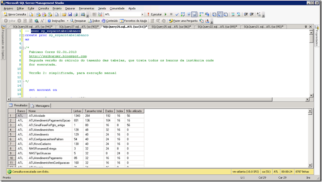
Task: Click the Parse checkmark icon
Action: coord(177,14)
